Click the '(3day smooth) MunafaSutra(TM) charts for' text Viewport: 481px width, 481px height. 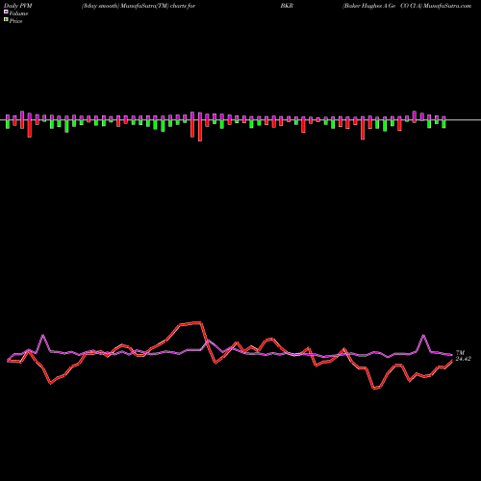pyautogui.click(x=139, y=6)
